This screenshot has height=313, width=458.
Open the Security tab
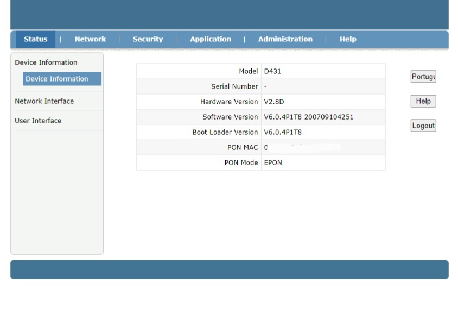[148, 39]
